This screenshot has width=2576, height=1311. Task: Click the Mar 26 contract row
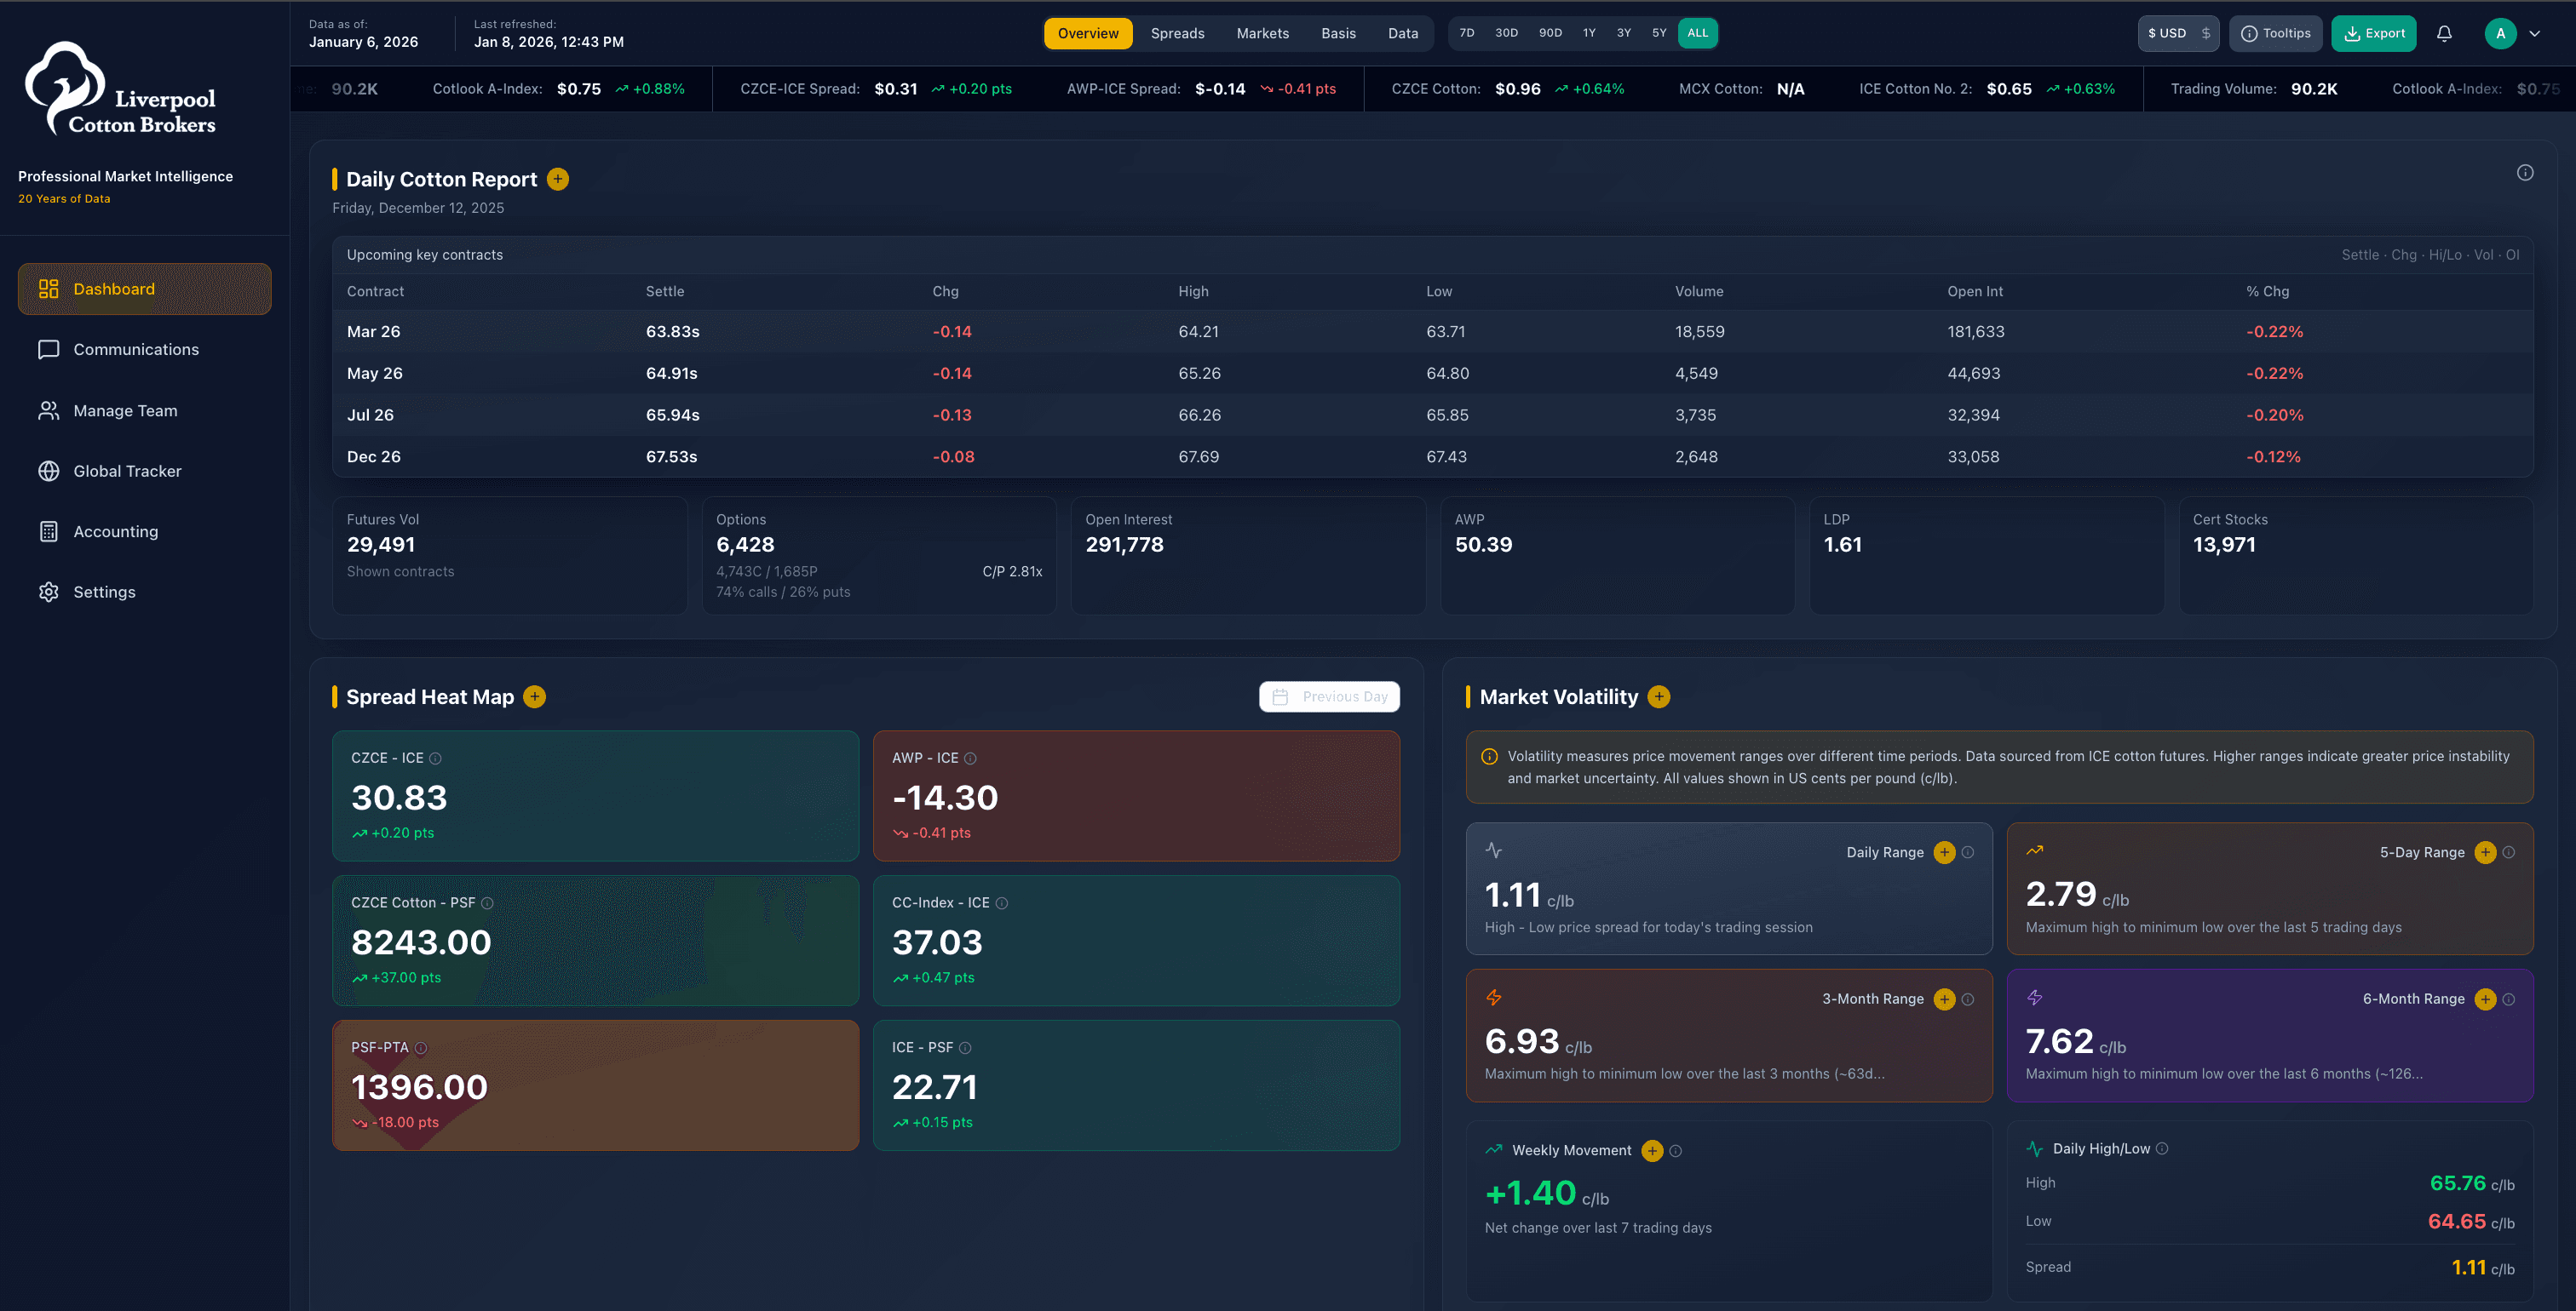coord(1432,332)
